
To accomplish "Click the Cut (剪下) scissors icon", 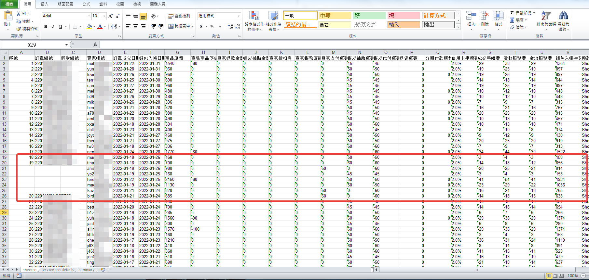I will click(19, 14).
